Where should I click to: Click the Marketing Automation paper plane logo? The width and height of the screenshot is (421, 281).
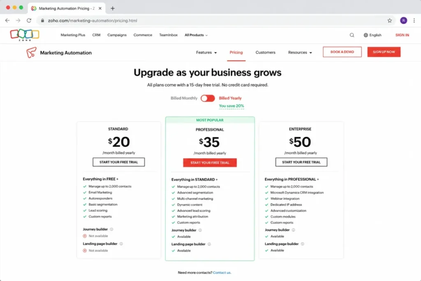pos(31,52)
